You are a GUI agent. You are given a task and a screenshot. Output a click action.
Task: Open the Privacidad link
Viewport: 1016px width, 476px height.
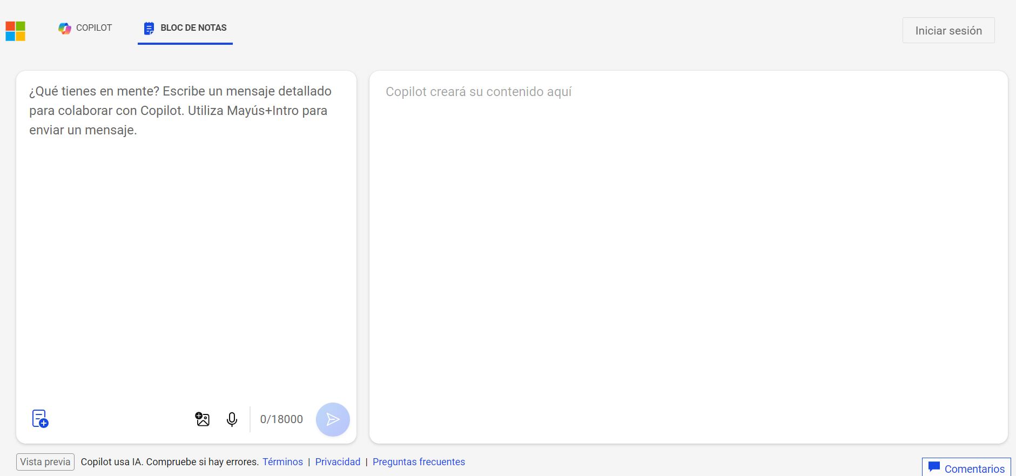(338, 462)
